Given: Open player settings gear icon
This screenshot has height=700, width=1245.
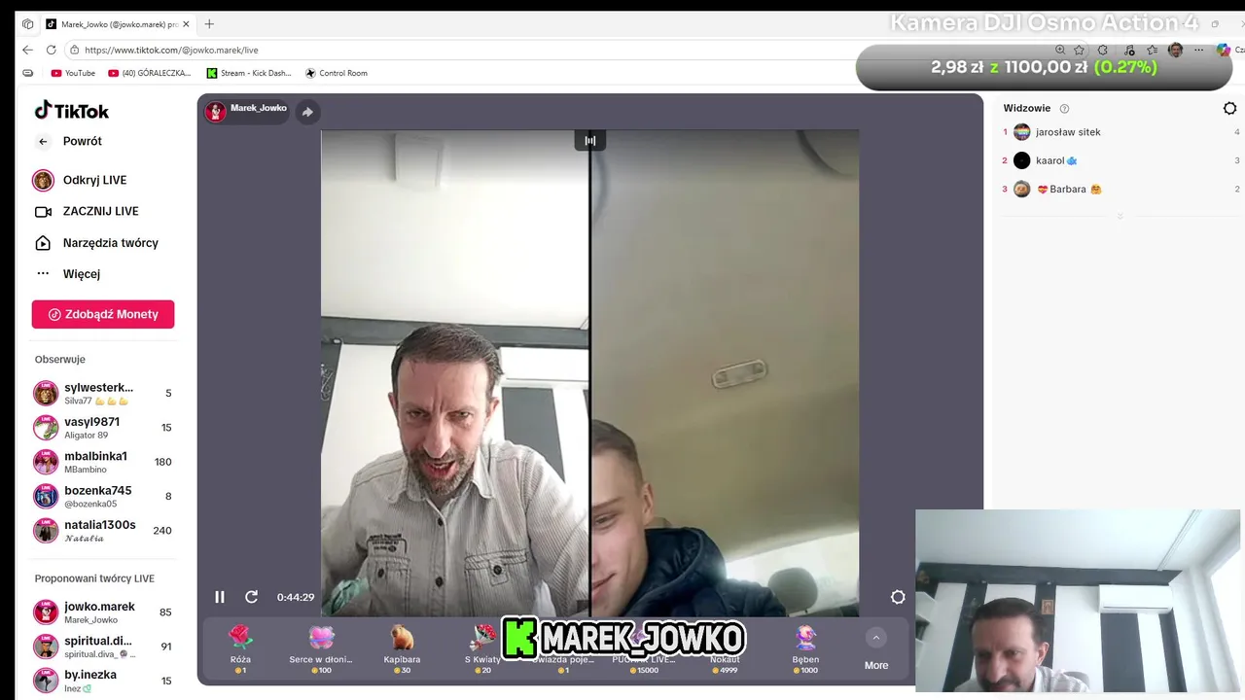Looking at the screenshot, I should click(898, 597).
